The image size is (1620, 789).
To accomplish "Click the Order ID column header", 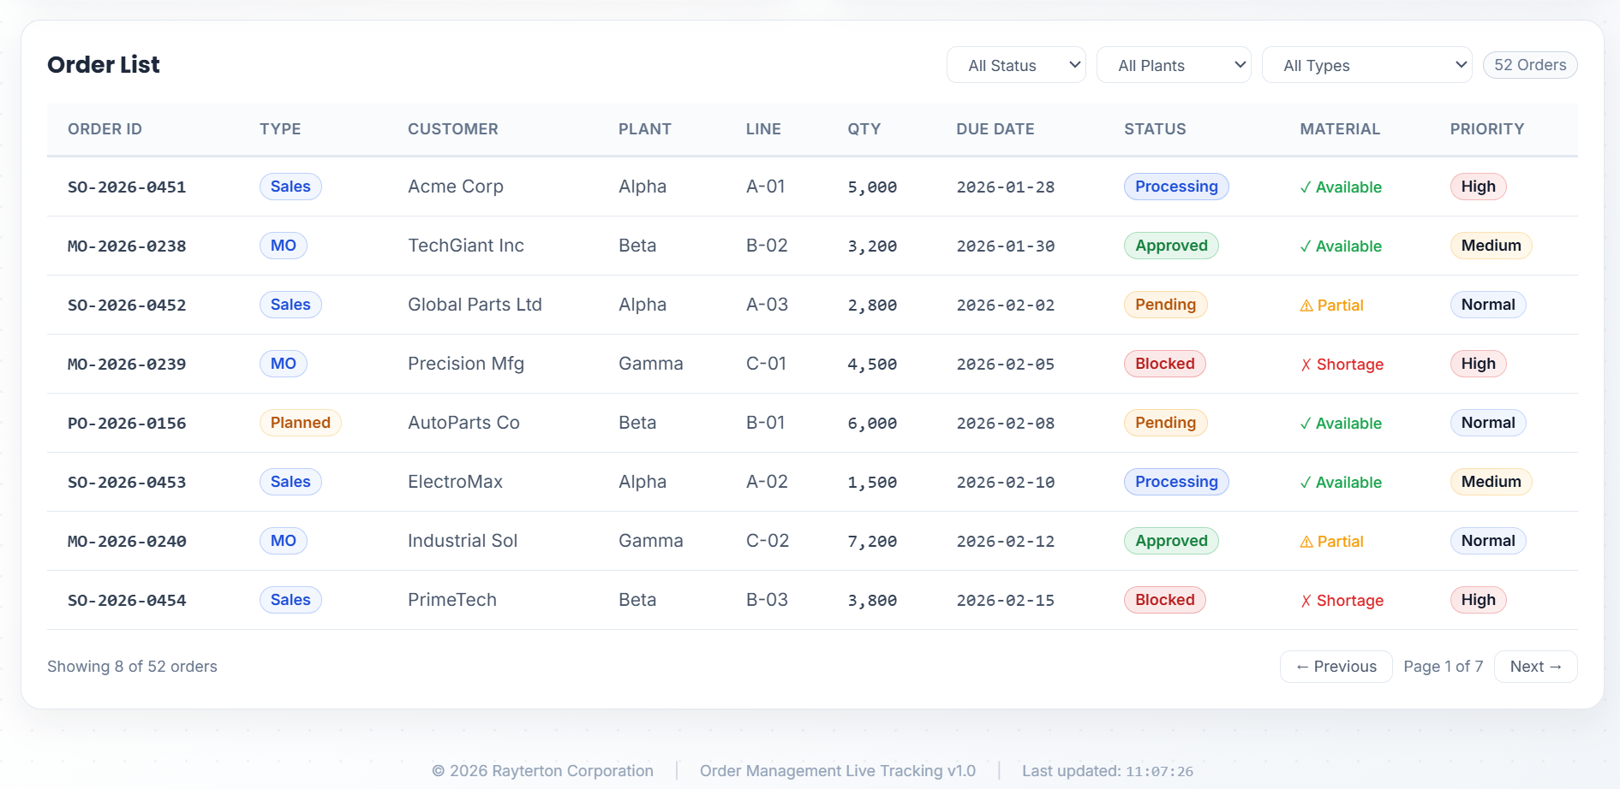I will tap(105, 129).
